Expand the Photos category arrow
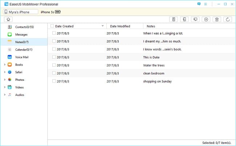Image resolution: width=236 pixels, height=146 pixels. pos(5,80)
